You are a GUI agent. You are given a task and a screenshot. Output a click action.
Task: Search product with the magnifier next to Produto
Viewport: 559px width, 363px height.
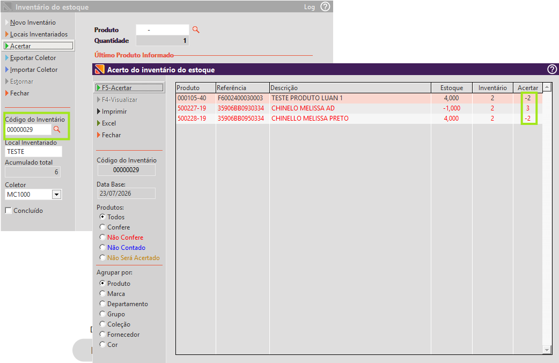(x=196, y=29)
